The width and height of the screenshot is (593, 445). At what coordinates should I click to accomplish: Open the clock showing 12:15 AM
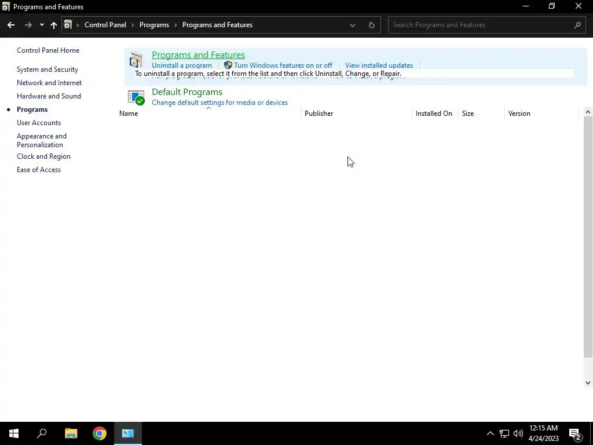543,433
